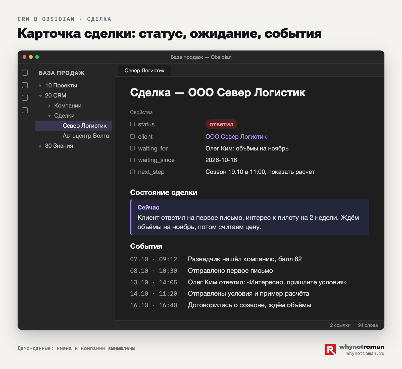Click the event Договорились о созвоне
The height and width of the screenshot is (369, 402).
pos(249,305)
